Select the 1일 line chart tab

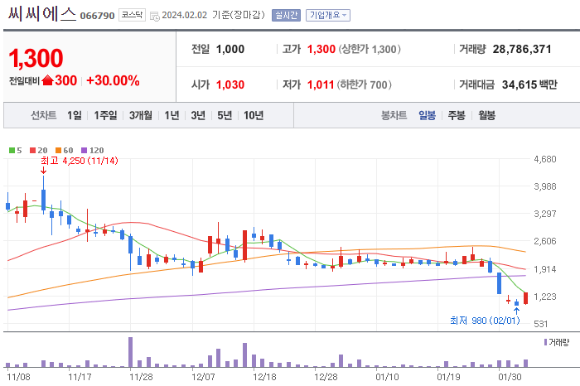coord(75,115)
